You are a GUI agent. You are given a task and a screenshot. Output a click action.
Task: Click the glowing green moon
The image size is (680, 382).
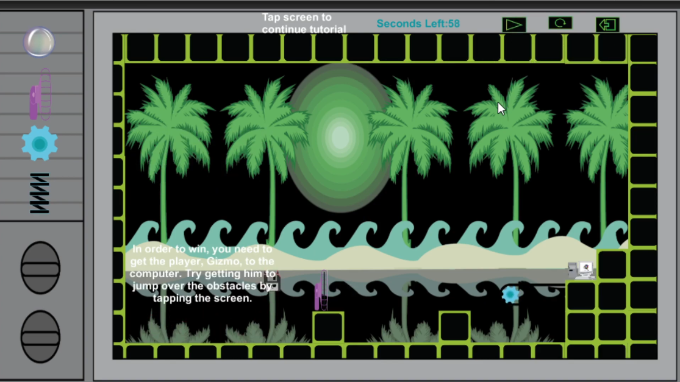340,137
